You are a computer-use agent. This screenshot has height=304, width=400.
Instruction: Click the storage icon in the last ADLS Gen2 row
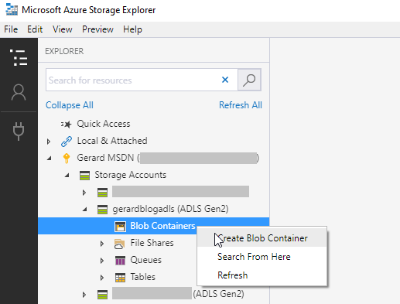pos(102,295)
